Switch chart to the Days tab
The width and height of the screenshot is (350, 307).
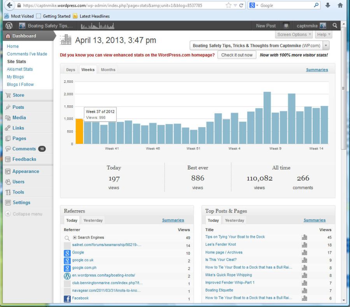click(70, 70)
